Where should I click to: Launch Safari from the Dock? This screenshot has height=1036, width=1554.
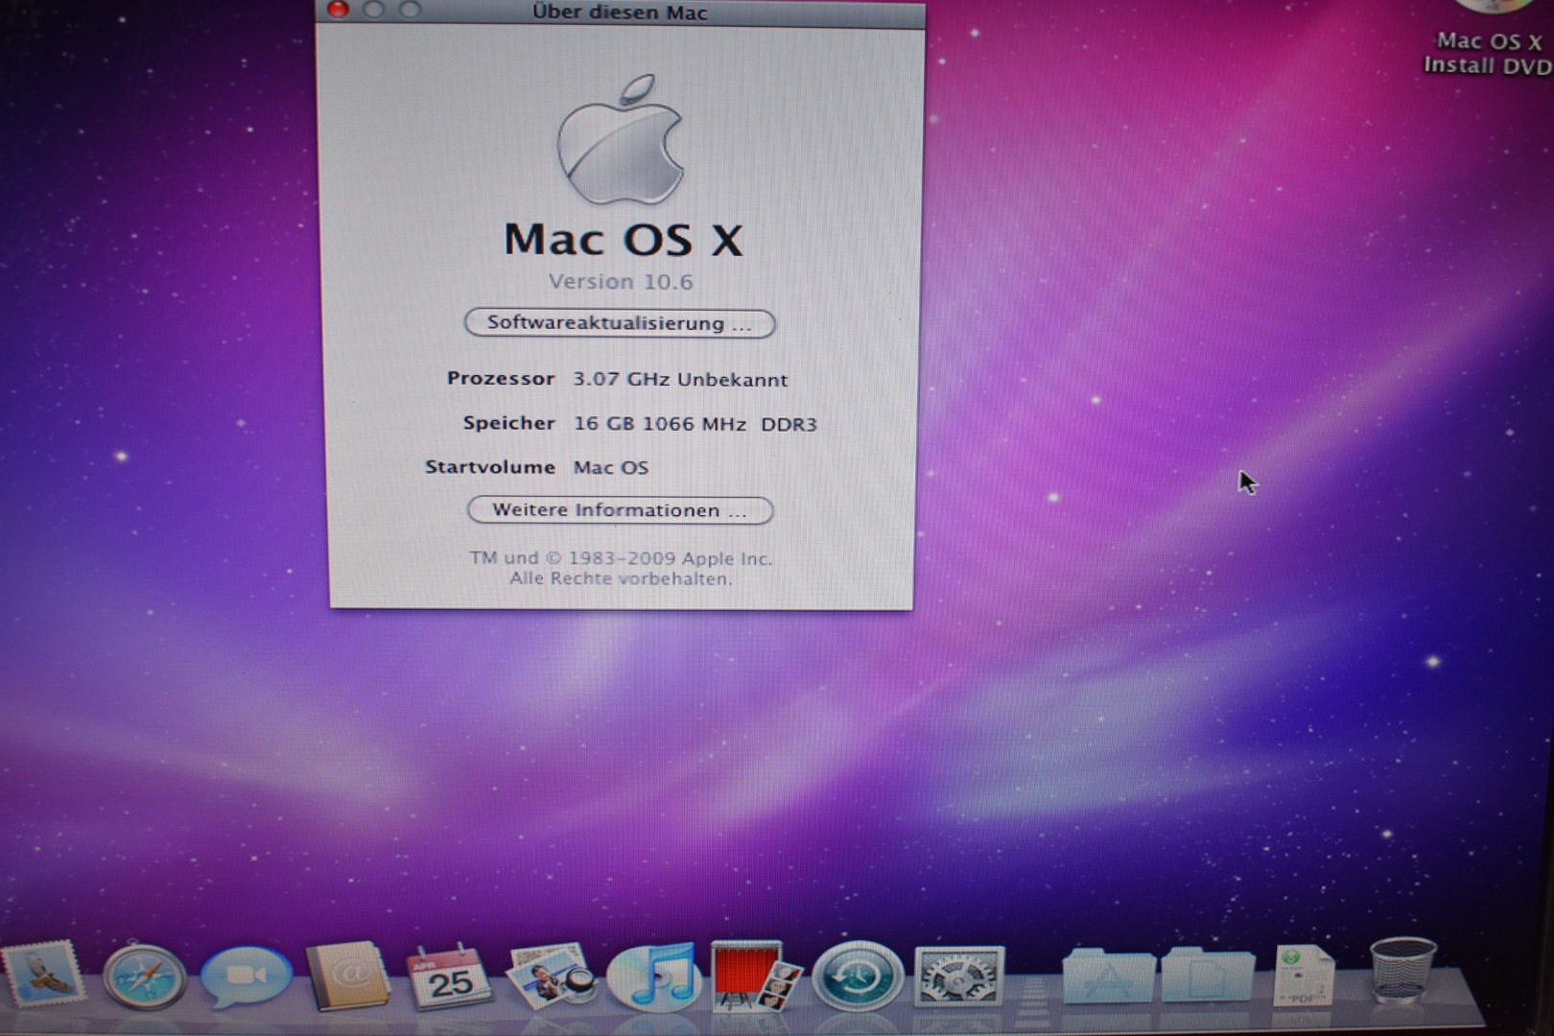(145, 977)
